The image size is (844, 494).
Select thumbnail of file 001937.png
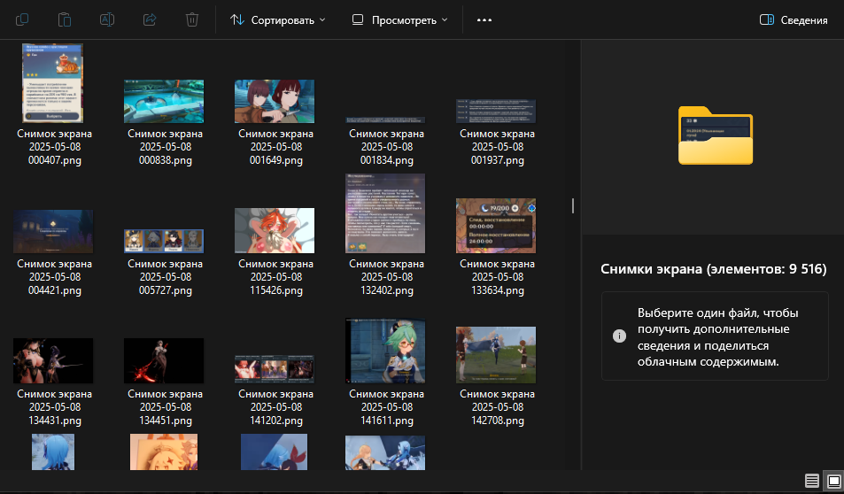click(x=496, y=111)
